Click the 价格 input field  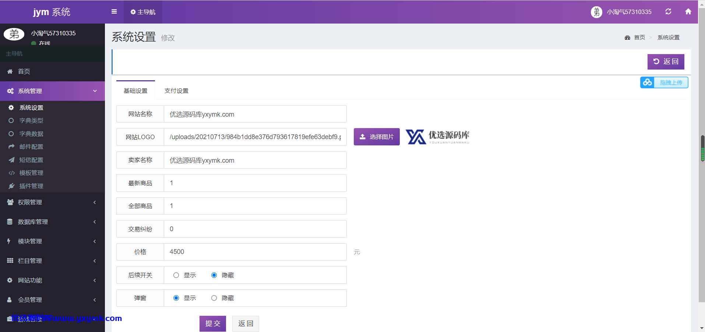255,252
